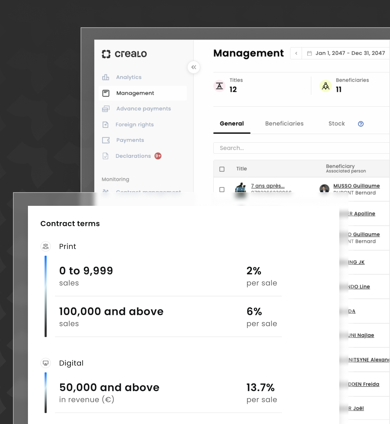Click the first MUSSO Guillaume avatar
This screenshot has width=390, height=424.
pyautogui.click(x=324, y=188)
